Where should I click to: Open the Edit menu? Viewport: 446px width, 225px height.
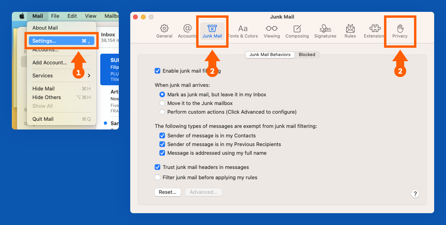[x=72, y=16]
